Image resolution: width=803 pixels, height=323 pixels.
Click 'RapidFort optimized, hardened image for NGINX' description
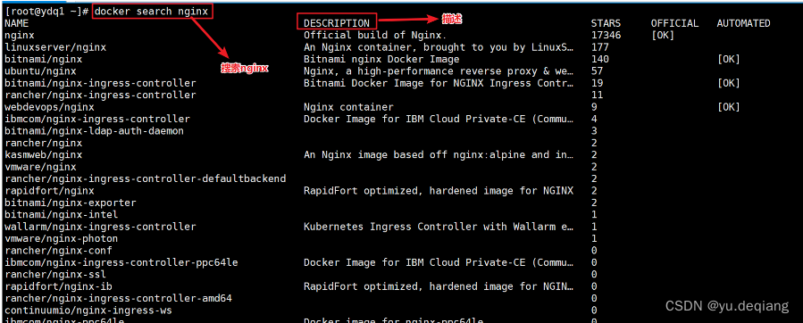[439, 191]
